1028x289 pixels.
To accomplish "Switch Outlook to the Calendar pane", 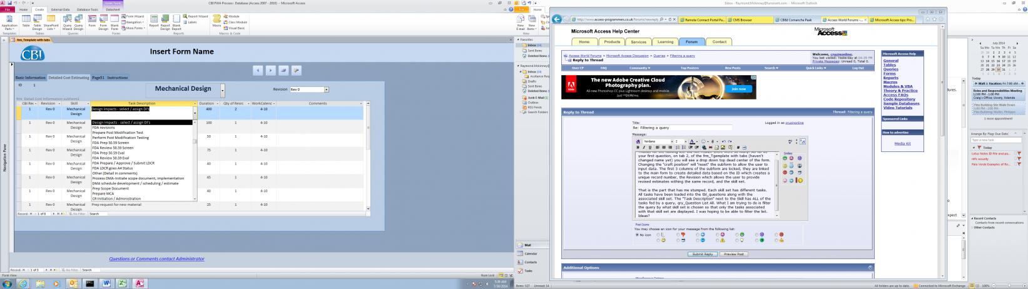I will [x=531, y=253].
